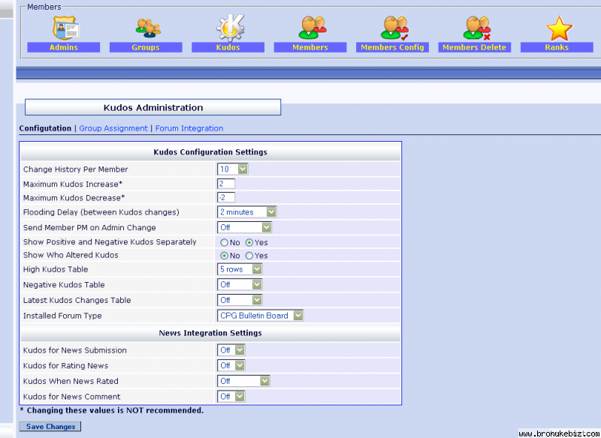Select Yes for Show Positive and Negative Kudos Separately
The image size is (601, 438).
[x=249, y=242]
